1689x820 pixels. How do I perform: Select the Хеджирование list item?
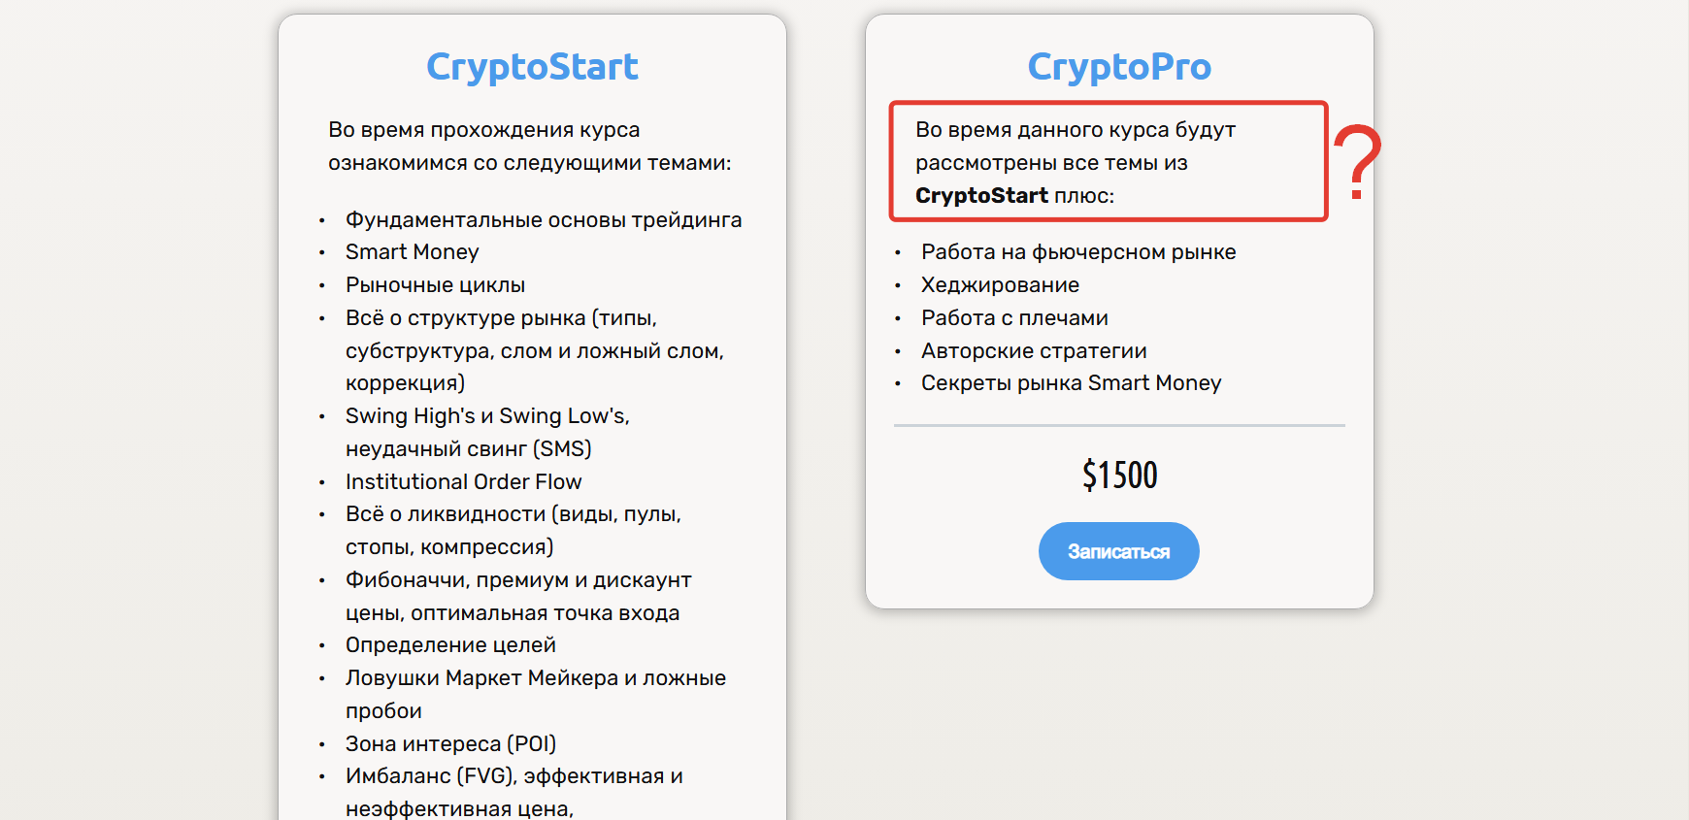pos(1000,285)
